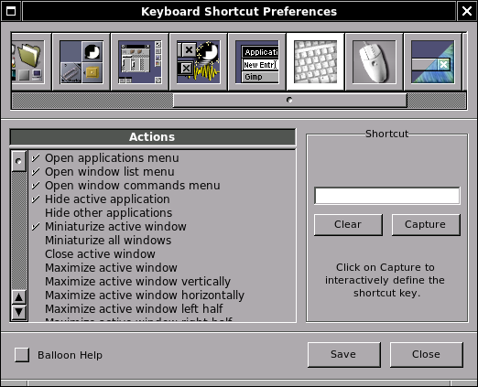
Task: Click the Close button at bottom
Action: tap(427, 355)
